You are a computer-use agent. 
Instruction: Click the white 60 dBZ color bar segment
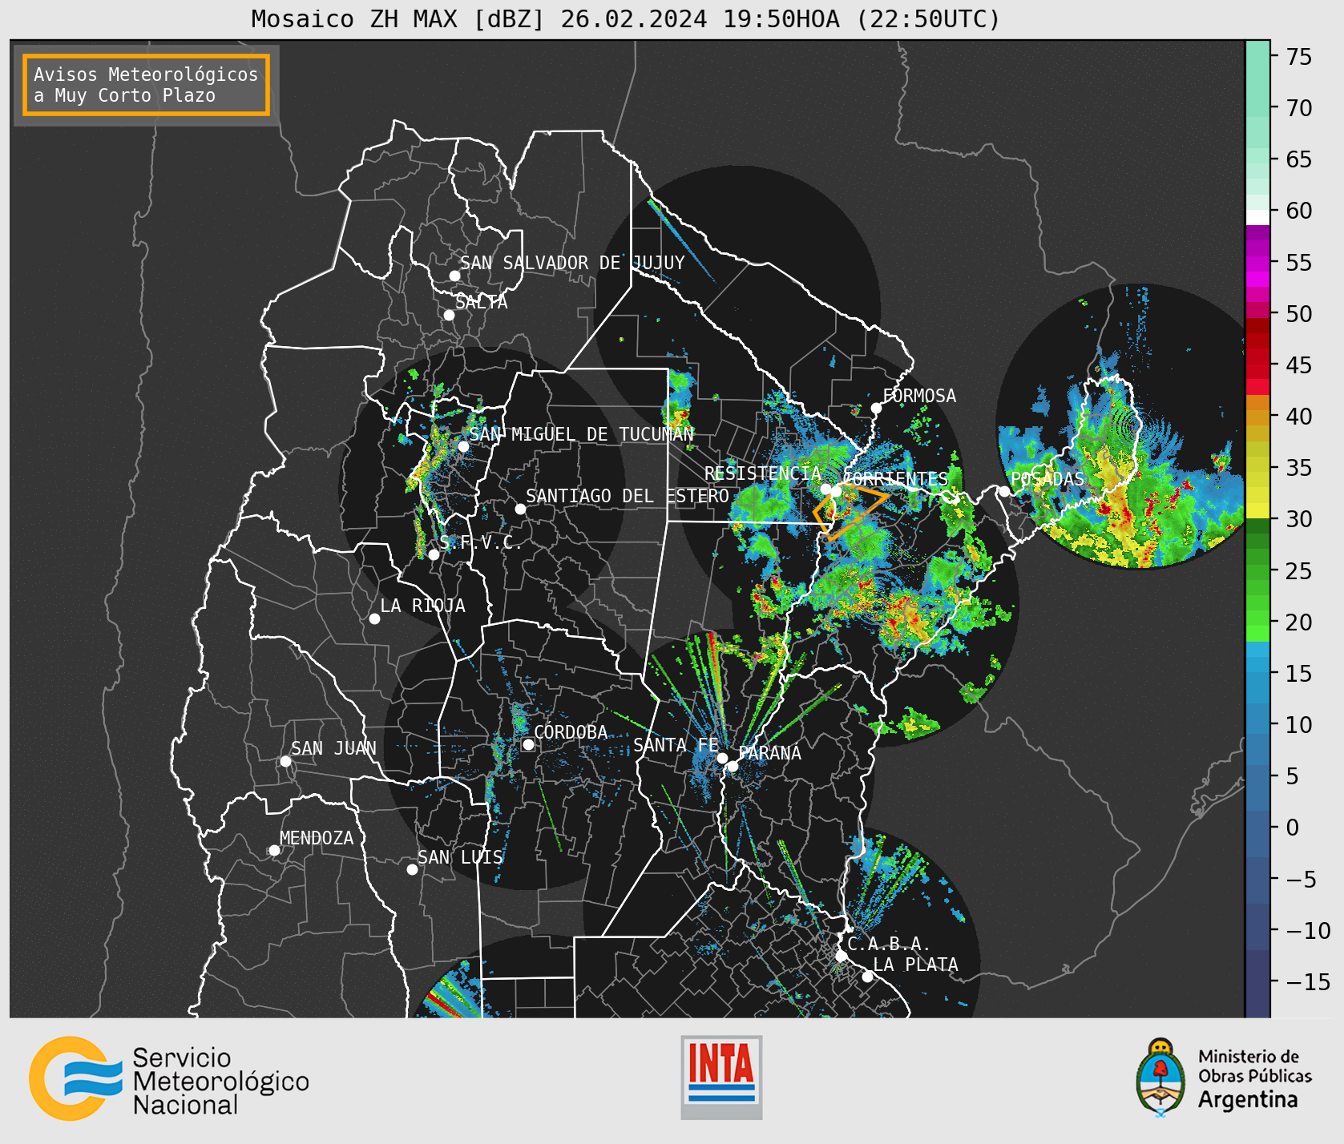tap(1257, 217)
